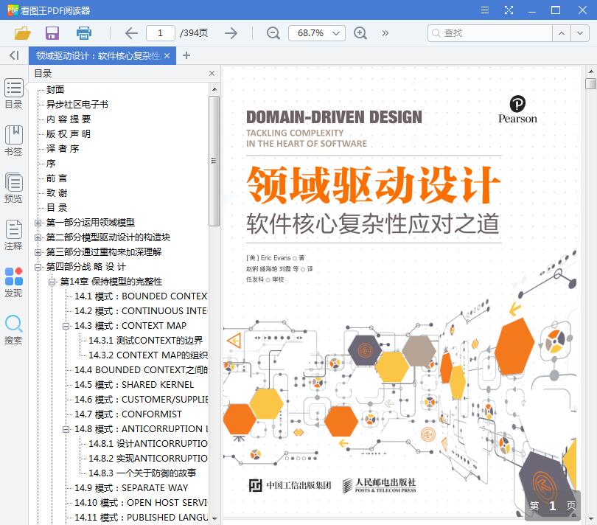The image size is (597, 525).
Task: Click the page number input field
Action: click(x=160, y=33)
